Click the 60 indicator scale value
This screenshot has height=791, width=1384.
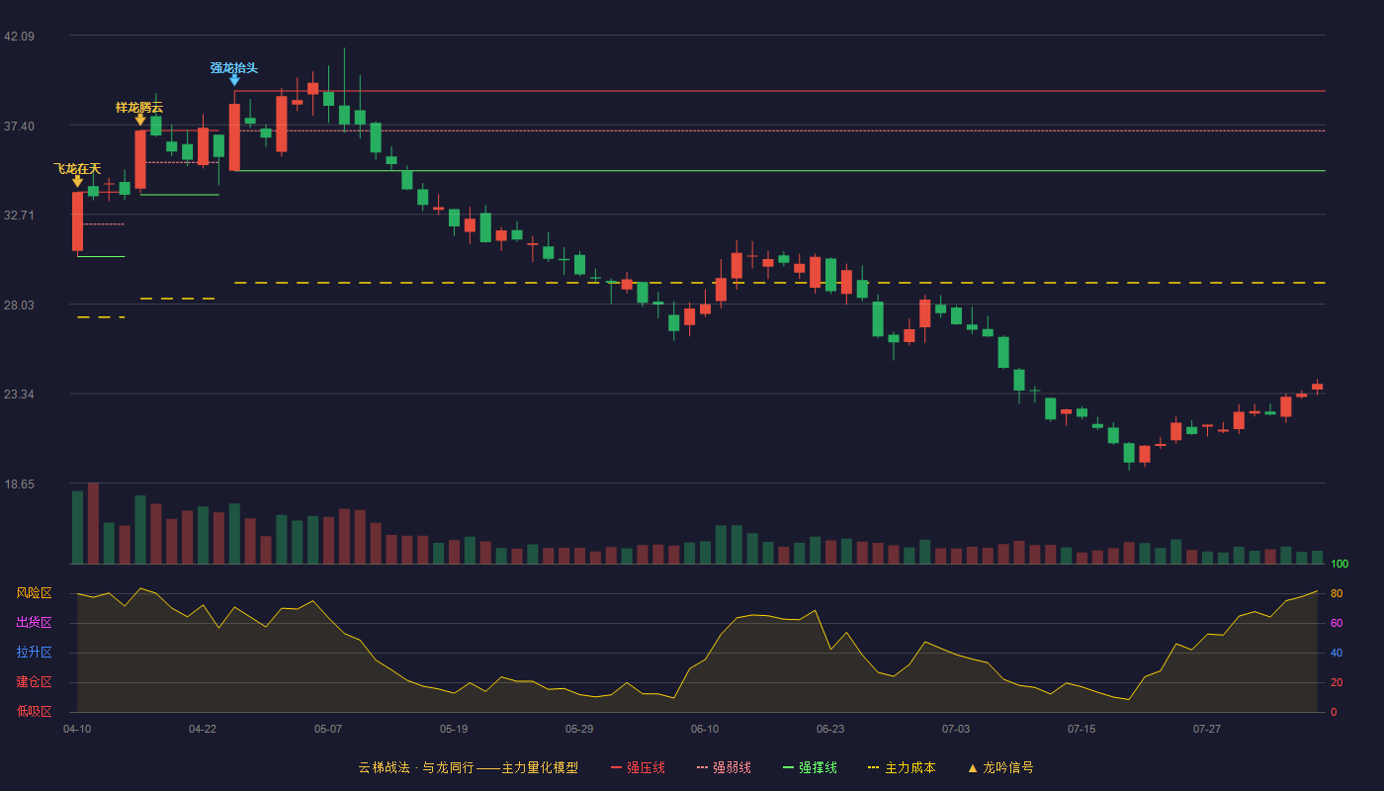1336,623
